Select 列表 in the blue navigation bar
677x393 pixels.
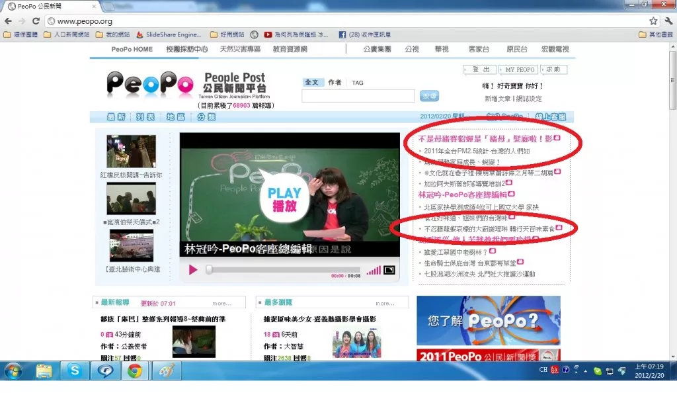click(x=145, y=116)
